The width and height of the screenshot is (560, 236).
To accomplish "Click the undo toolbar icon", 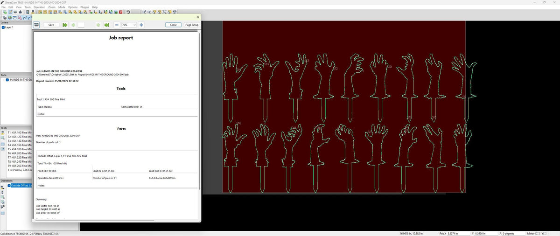I will pos(128,12).
